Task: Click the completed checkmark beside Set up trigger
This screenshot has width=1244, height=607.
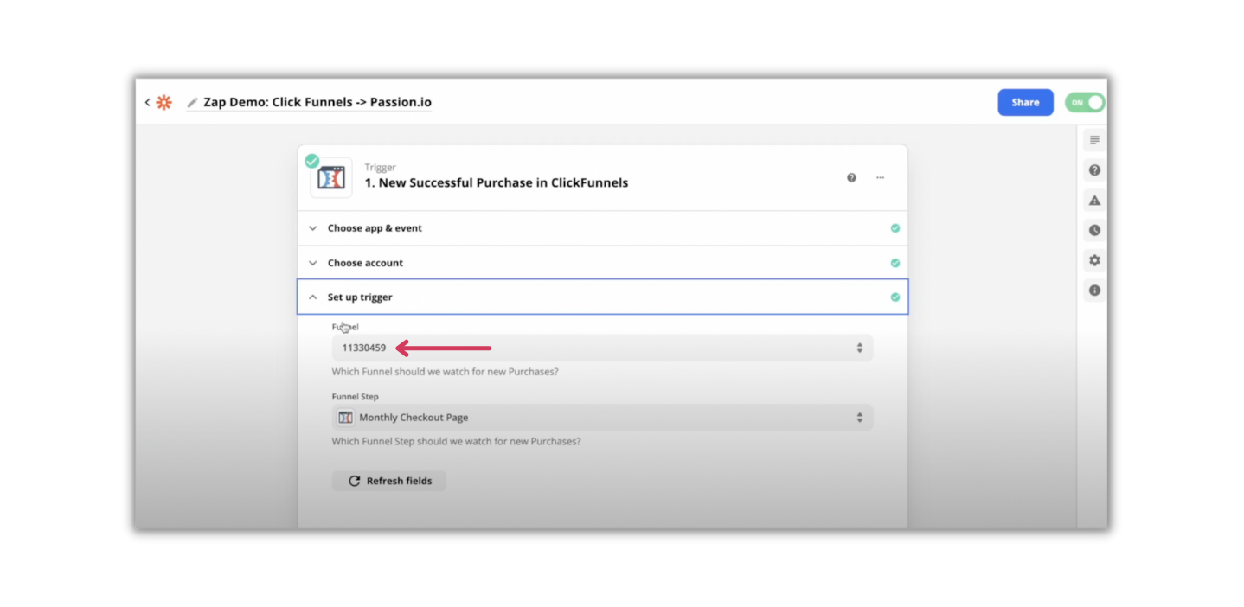Action: (895, 297)
